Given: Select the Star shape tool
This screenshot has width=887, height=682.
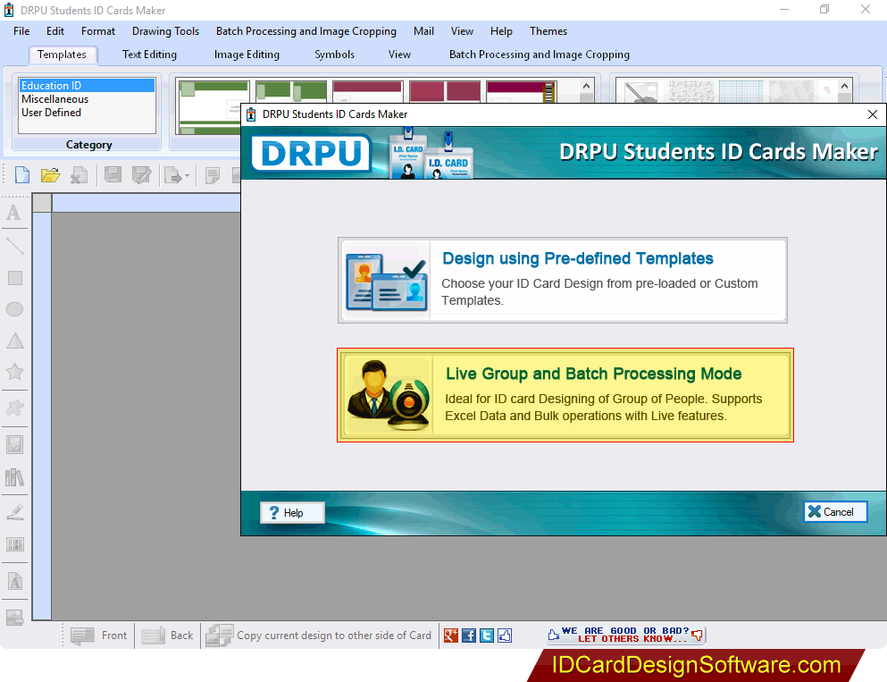Looking at the screenshot, I should [x=14, y=372].
